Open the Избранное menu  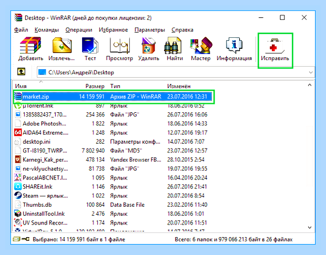tap(113, 30)
